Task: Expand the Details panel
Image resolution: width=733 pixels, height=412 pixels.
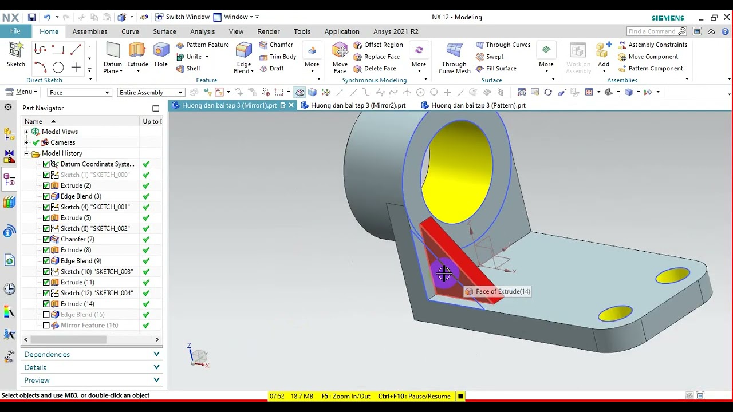Action: point(92,367)
